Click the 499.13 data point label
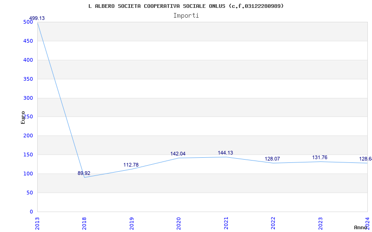Viewport: 372px width, 232px height. click(x=37, y=19)
